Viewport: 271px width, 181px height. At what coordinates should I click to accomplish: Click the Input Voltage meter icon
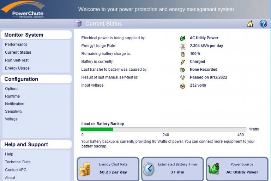[182, 86]
